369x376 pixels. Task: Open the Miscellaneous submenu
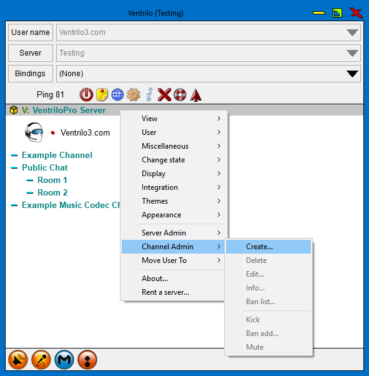[x=174, y=146]
